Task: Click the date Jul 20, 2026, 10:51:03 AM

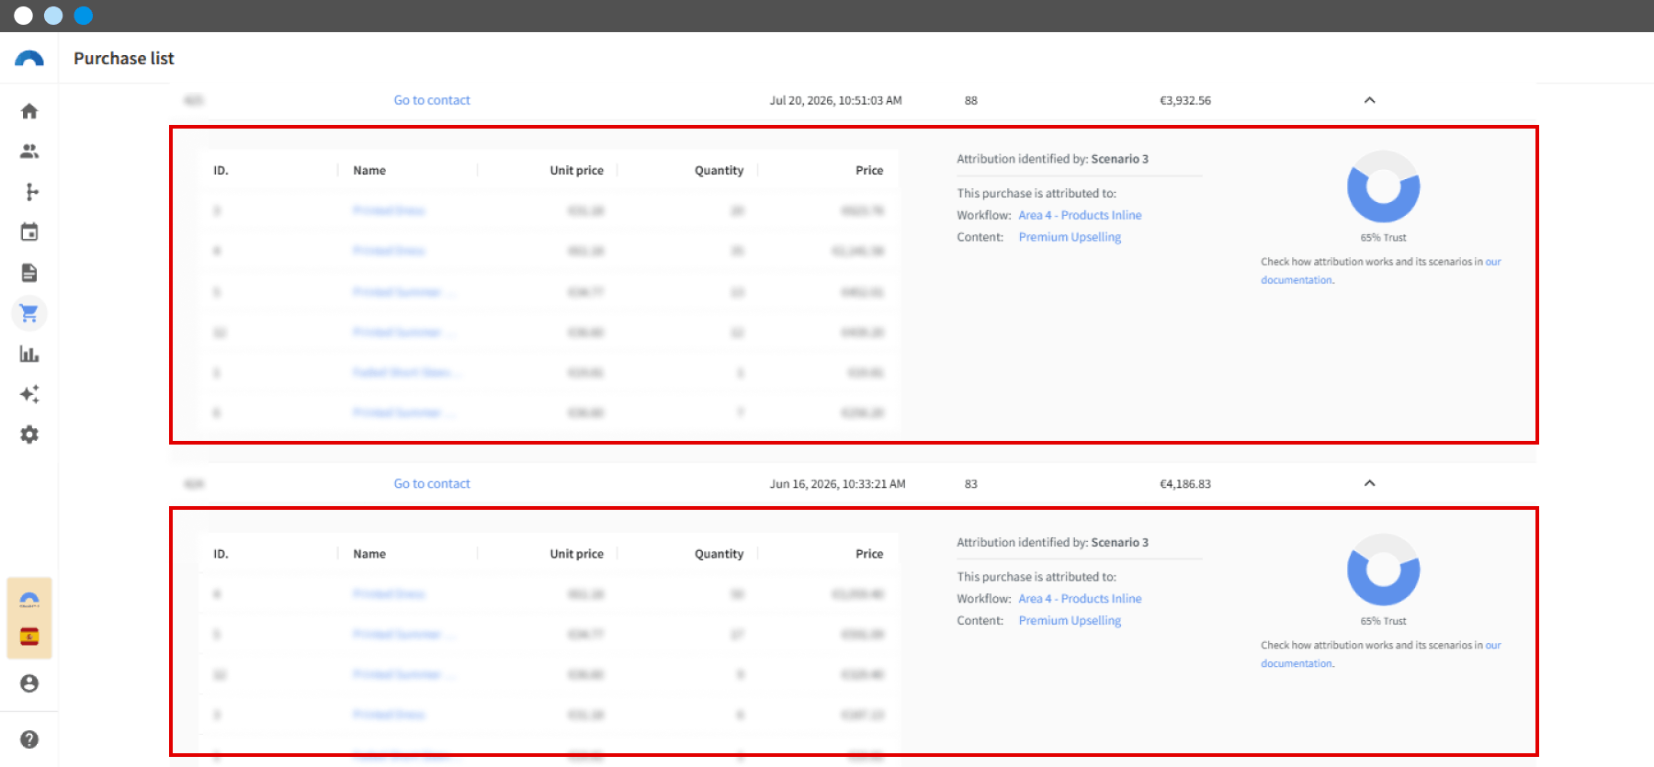Action: [x=836, y=100]
